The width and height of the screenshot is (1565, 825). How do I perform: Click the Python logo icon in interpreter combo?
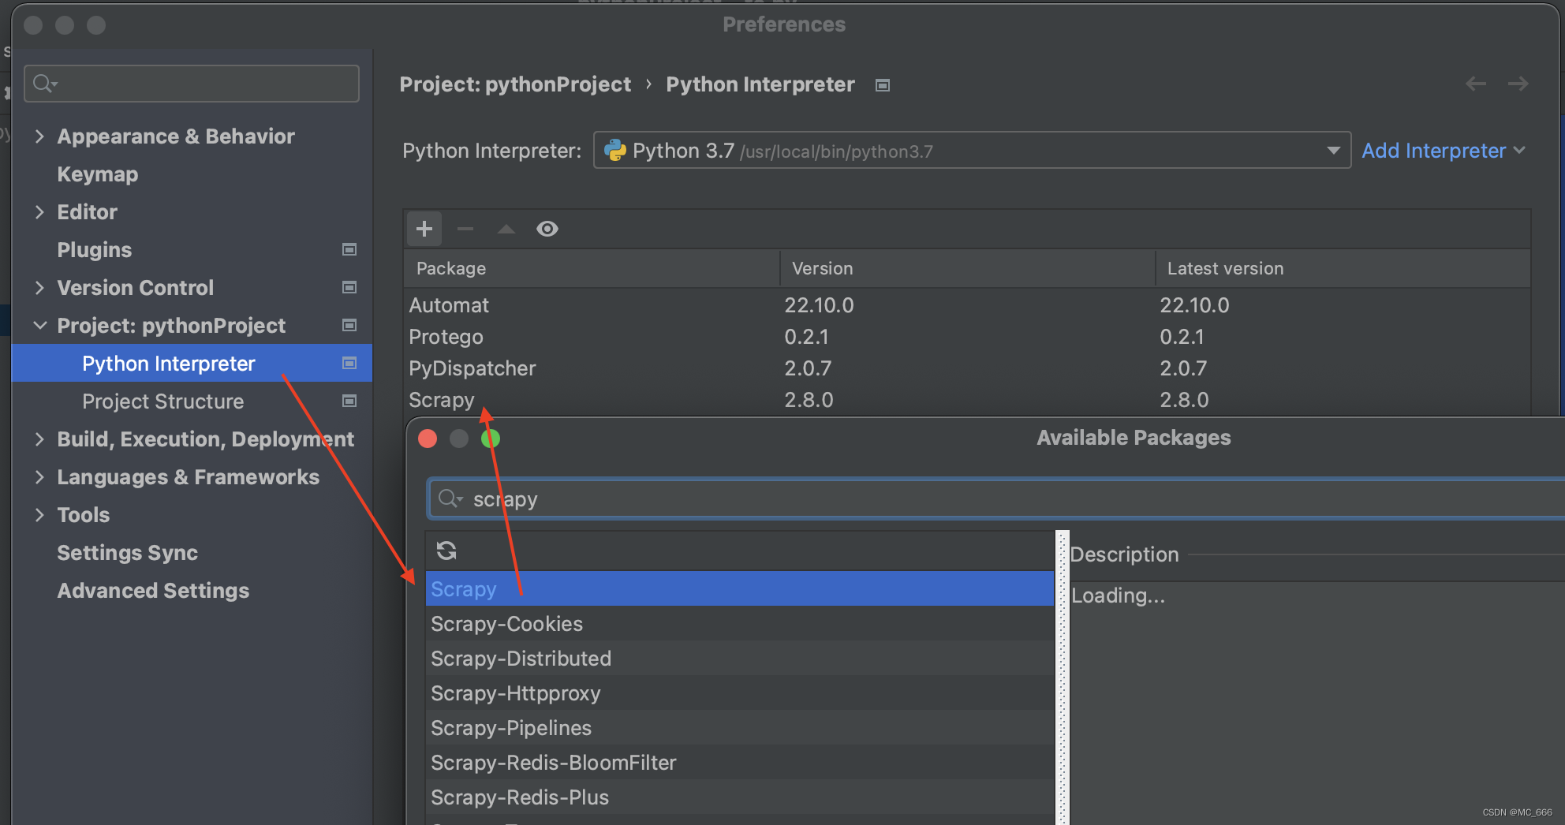pos(614,150)
